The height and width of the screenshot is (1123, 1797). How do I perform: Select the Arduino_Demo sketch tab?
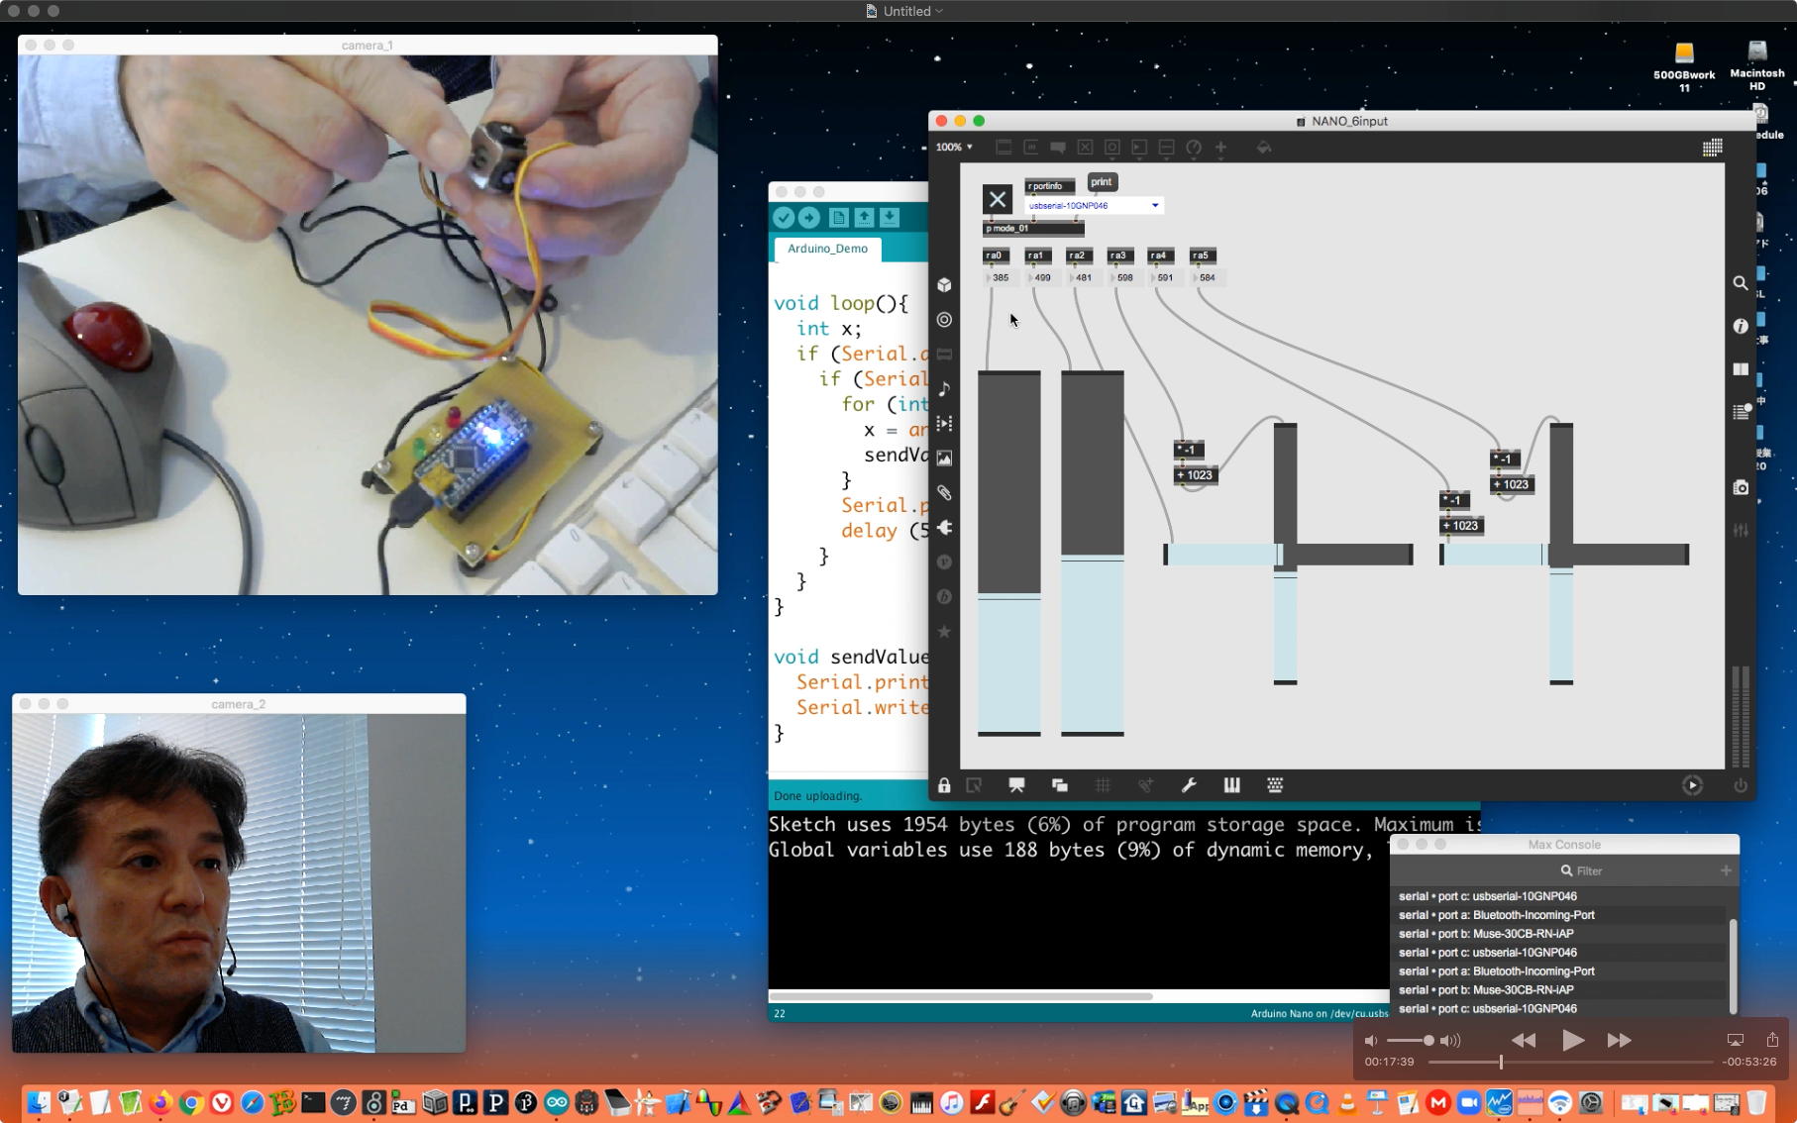point(827,249)
